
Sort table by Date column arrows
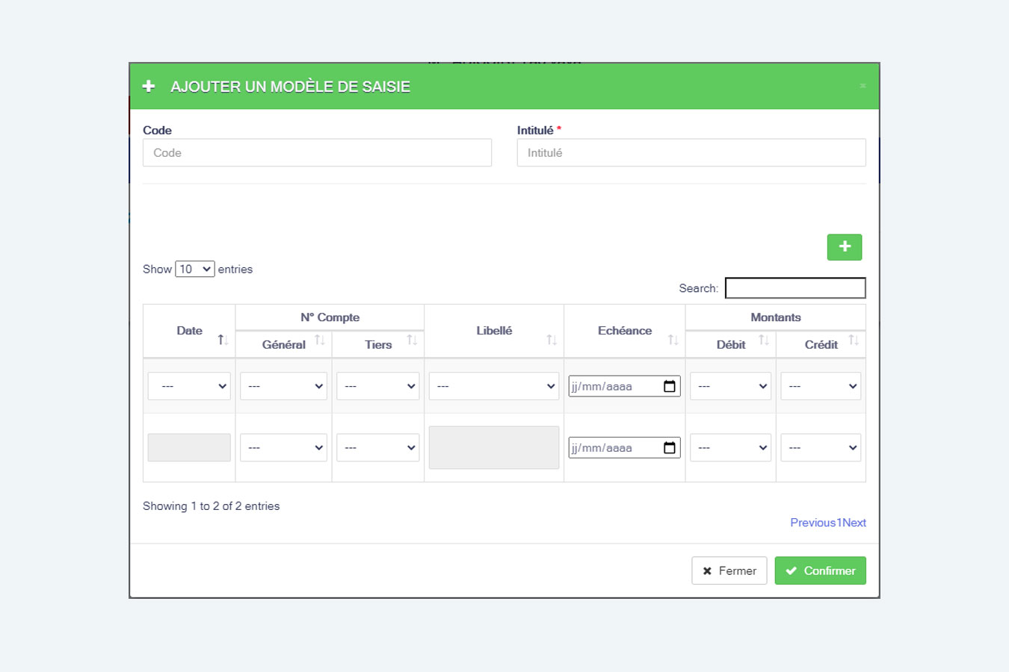[x=222, y=340]
